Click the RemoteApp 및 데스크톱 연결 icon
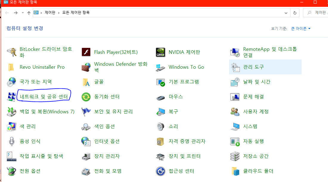The height and width of the screenshot is (182, 328). point(235,52)
